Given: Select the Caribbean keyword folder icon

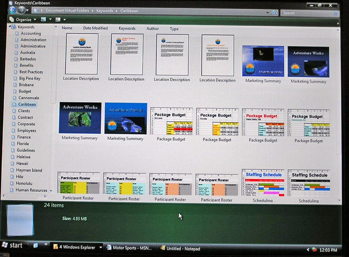Looking at the screenshot, I should (14, 104).
